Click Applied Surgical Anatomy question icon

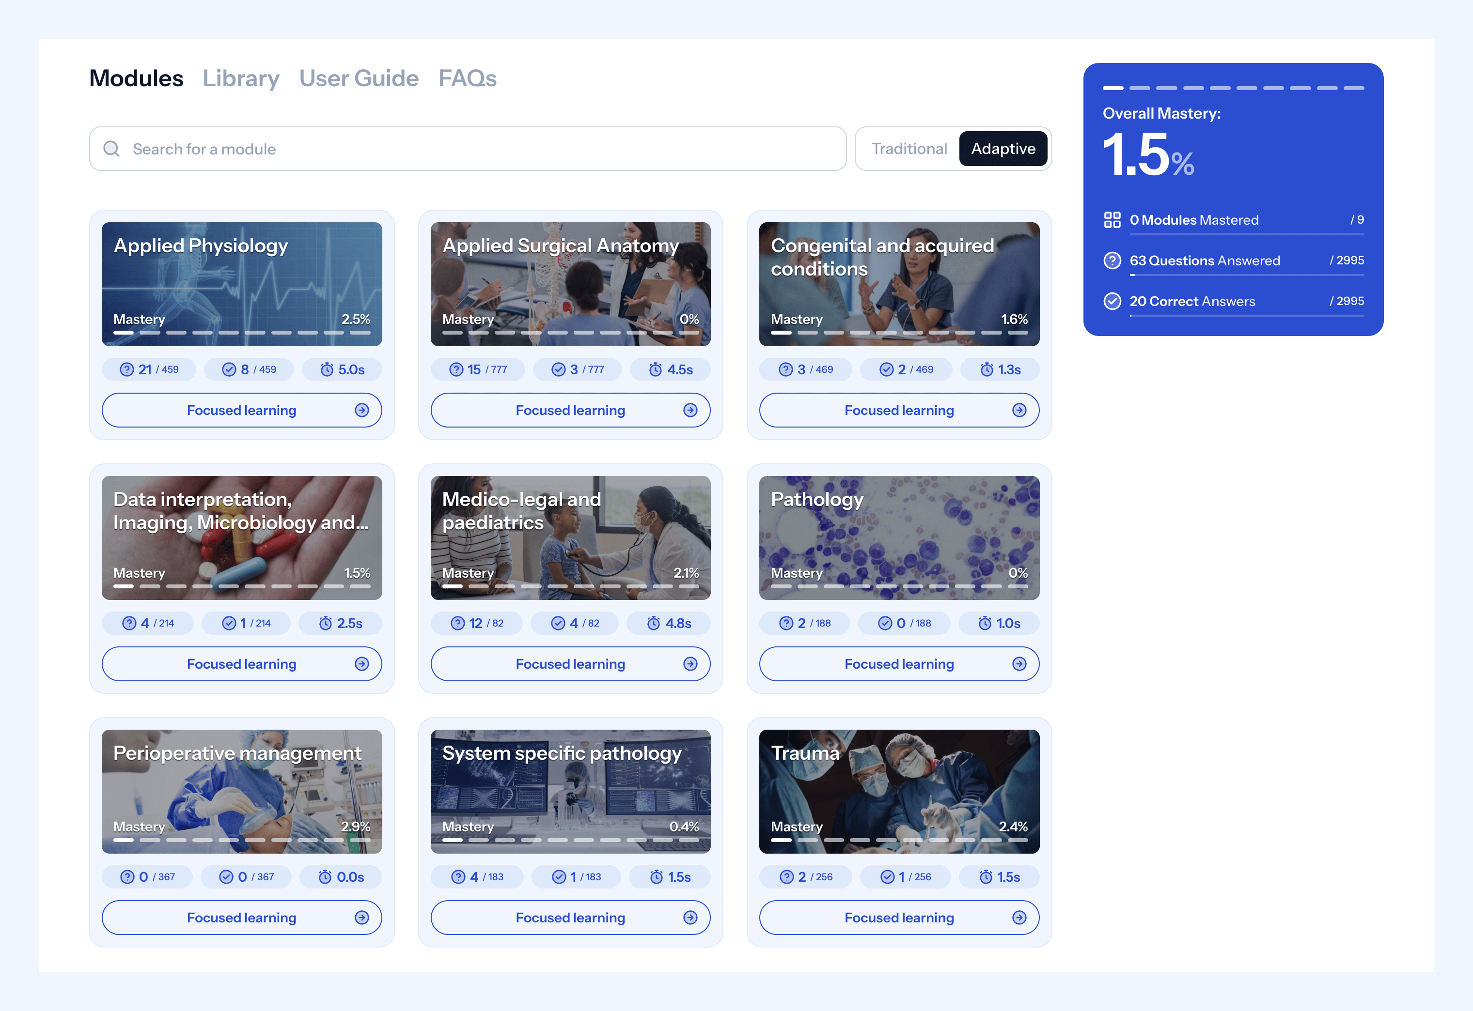456,369
